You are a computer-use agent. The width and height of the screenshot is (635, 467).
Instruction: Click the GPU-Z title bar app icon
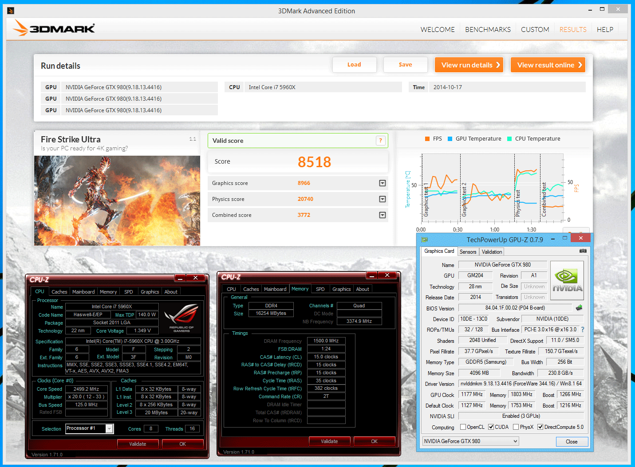(425, 239)
